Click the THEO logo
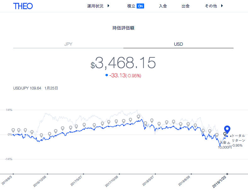 coord(23,6)
